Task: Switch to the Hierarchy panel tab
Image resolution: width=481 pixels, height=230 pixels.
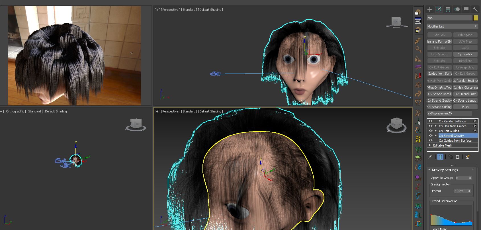Action: [448, 9]
